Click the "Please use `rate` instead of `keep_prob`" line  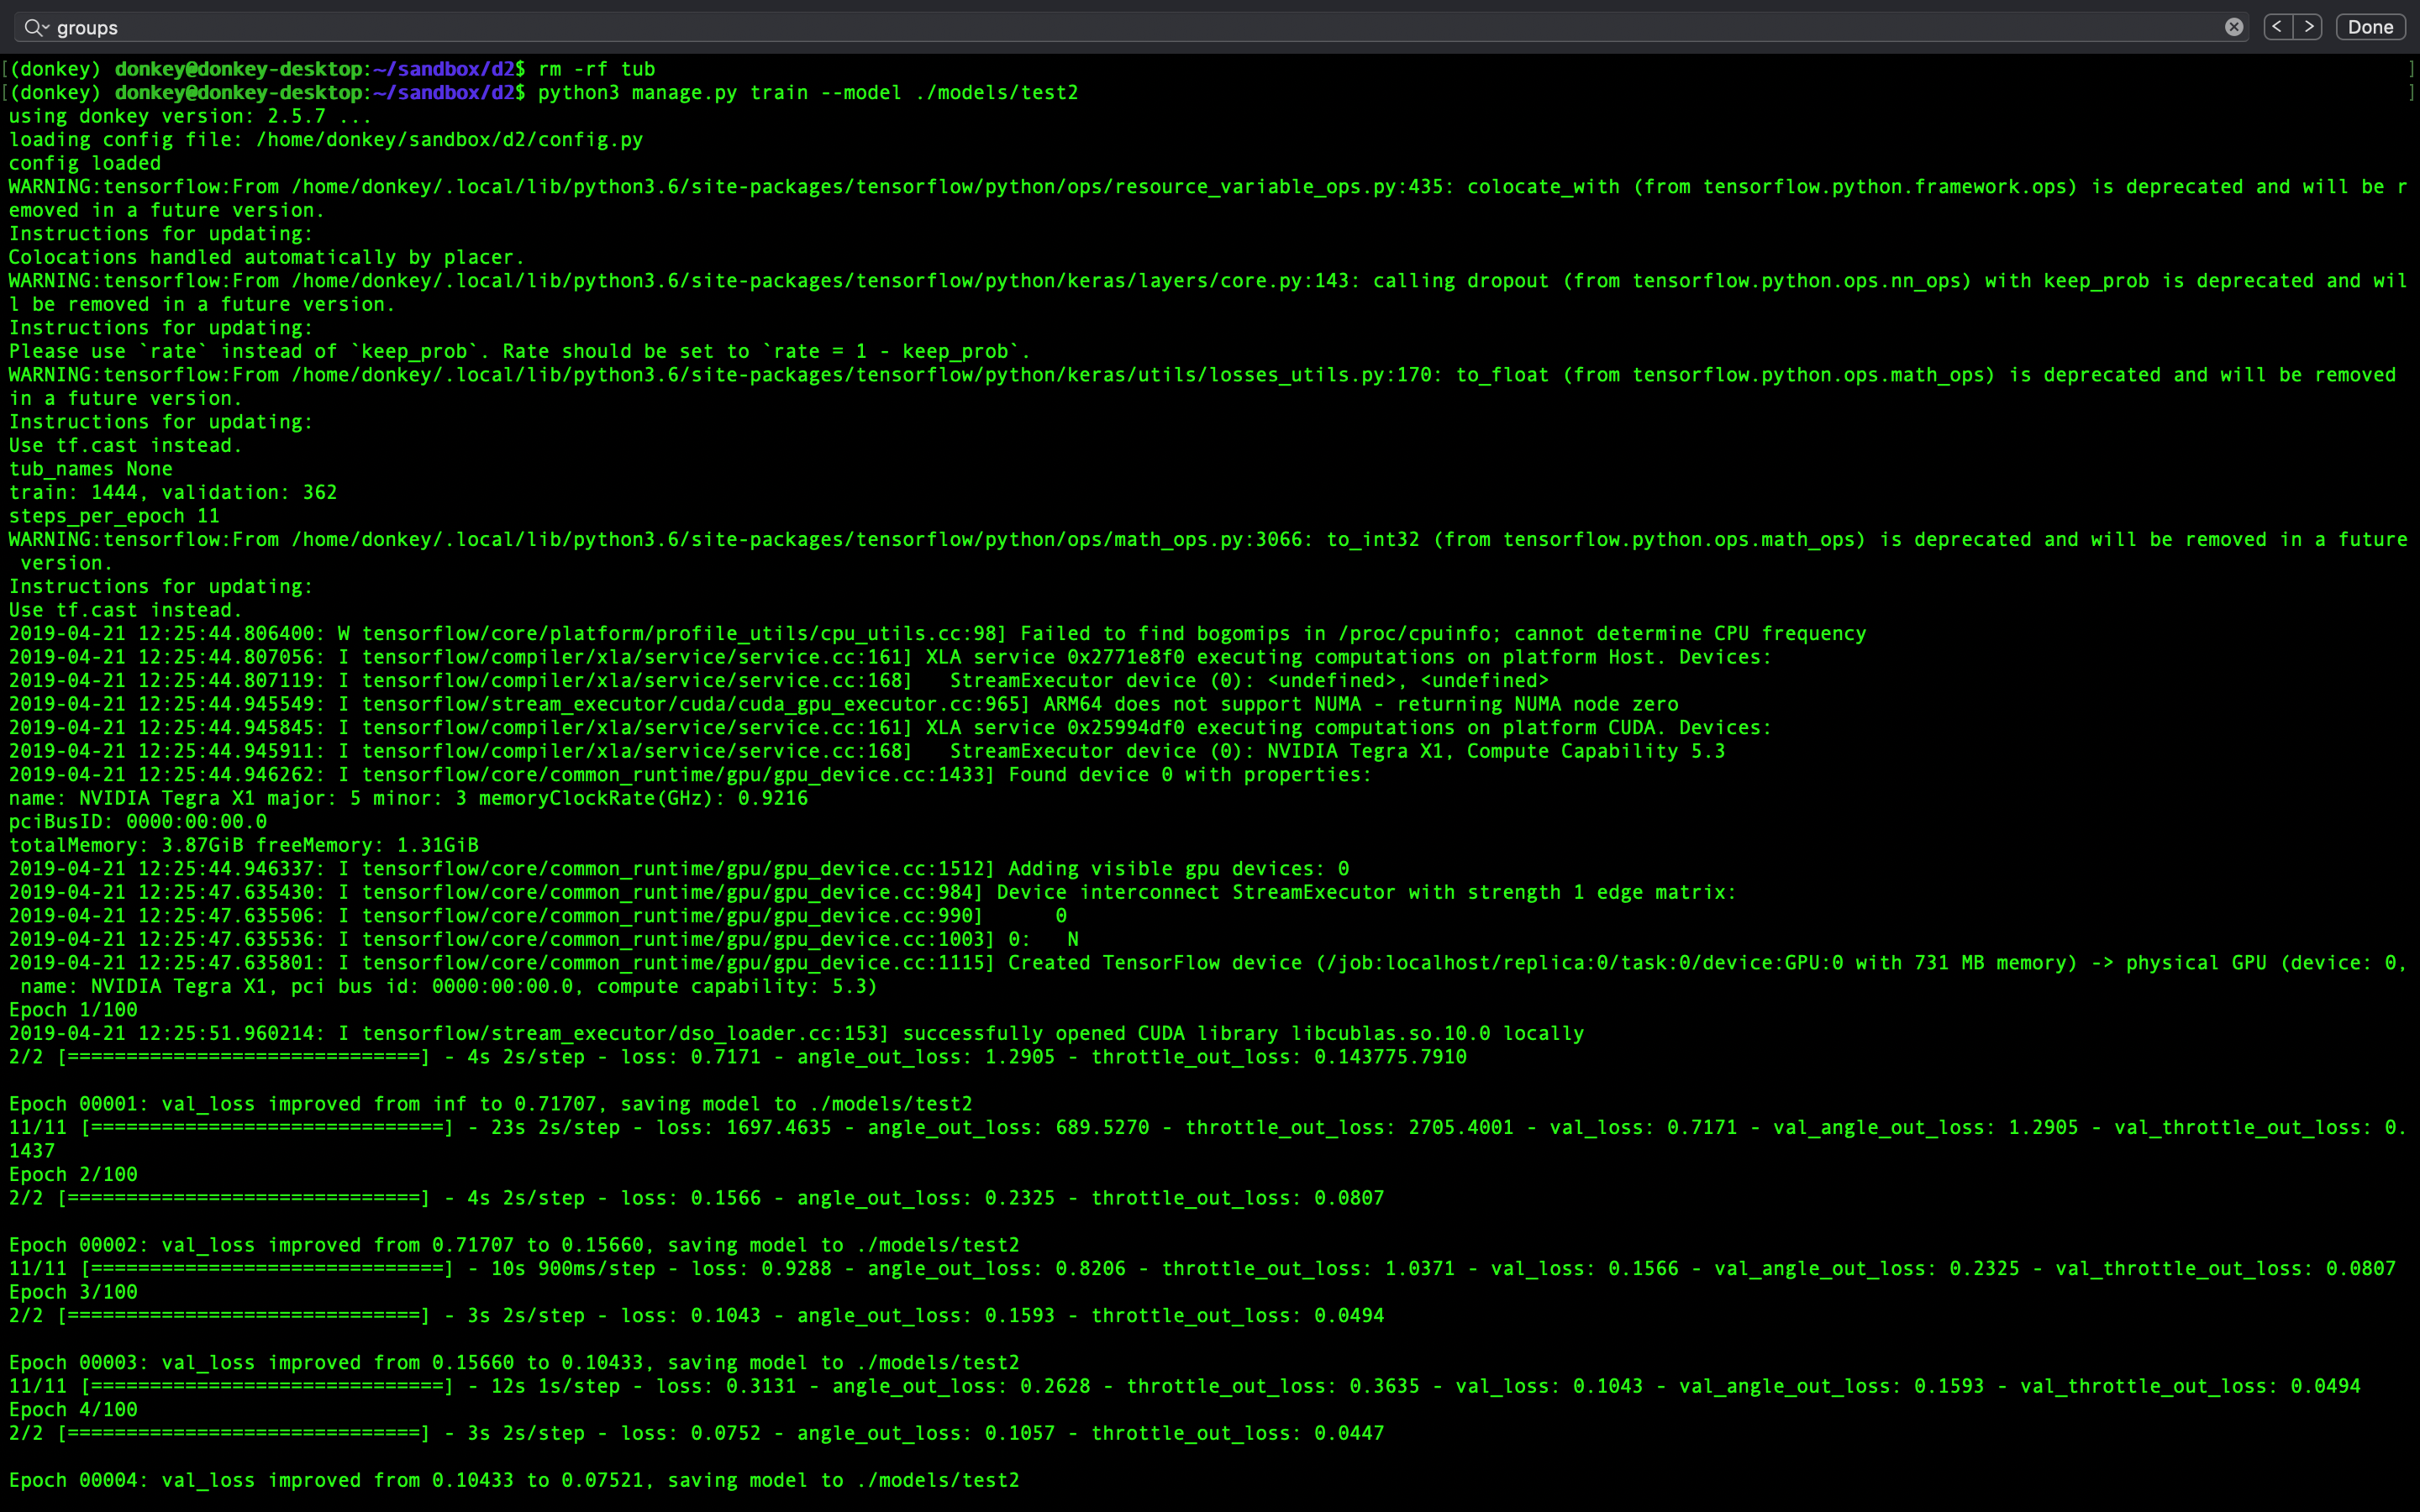click(x=520, y=351)
